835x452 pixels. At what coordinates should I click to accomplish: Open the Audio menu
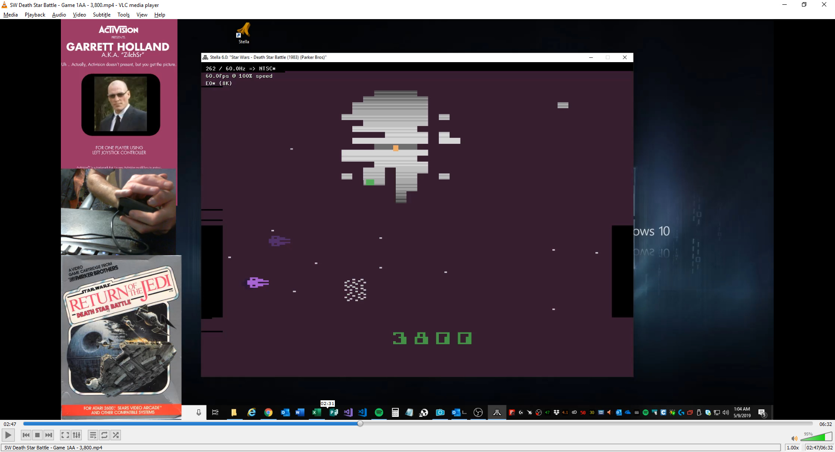(x=59, y=15)
